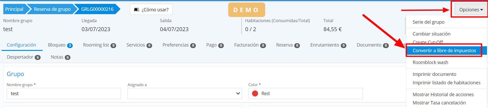Select Imprimir documento option
Image resolution: width=488 pixels, height=108 pixels.
click(x=434, y=74)
